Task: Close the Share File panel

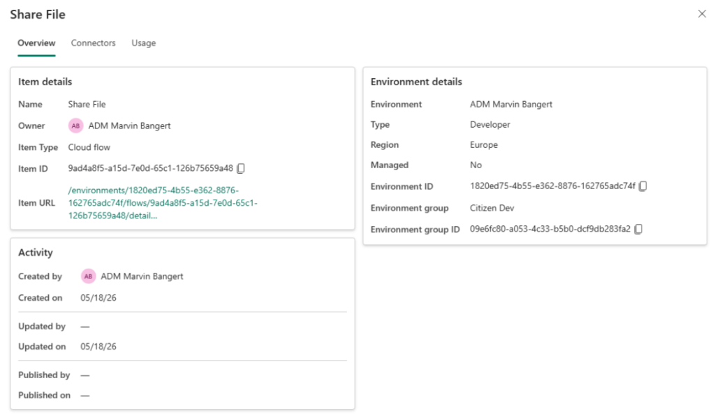Action: click(702, 14)
